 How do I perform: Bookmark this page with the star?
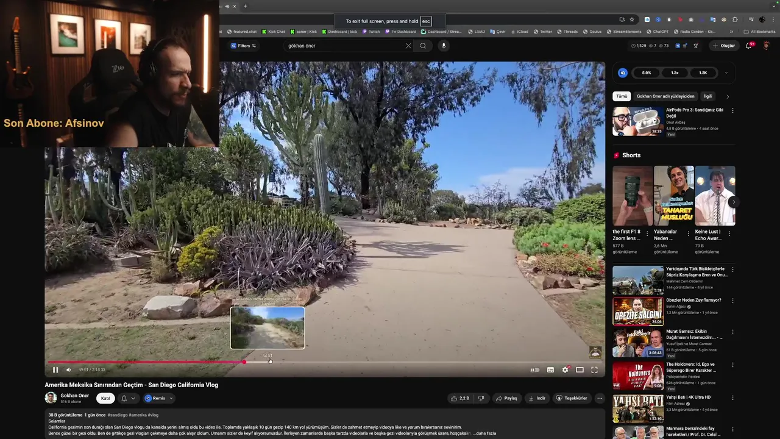point(632,20)
